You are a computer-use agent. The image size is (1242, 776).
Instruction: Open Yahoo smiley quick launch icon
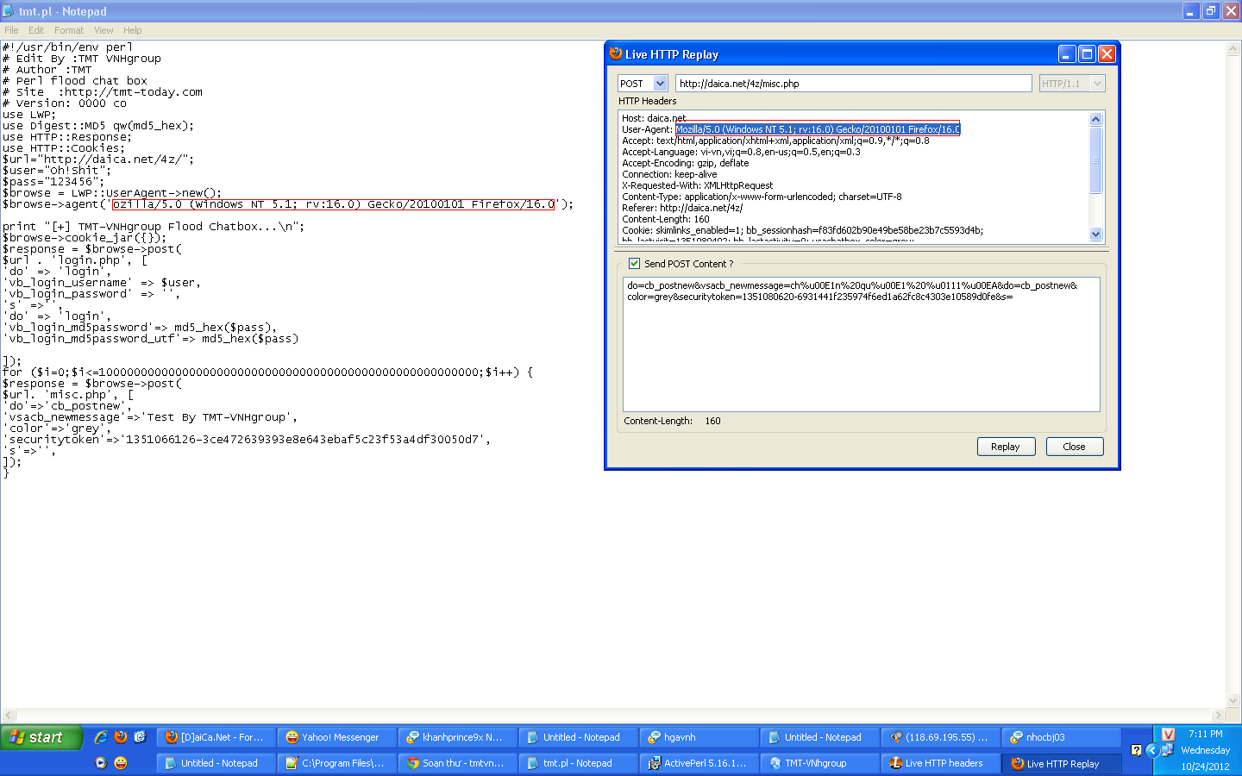coord(121,763)
